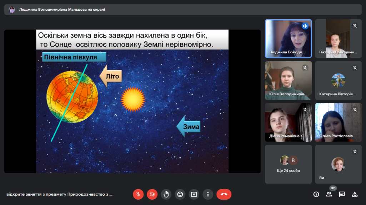Click the B initial avatar in Ще 24 особи
The height and width of the screenshot is (205, 366).
[293, 160]
